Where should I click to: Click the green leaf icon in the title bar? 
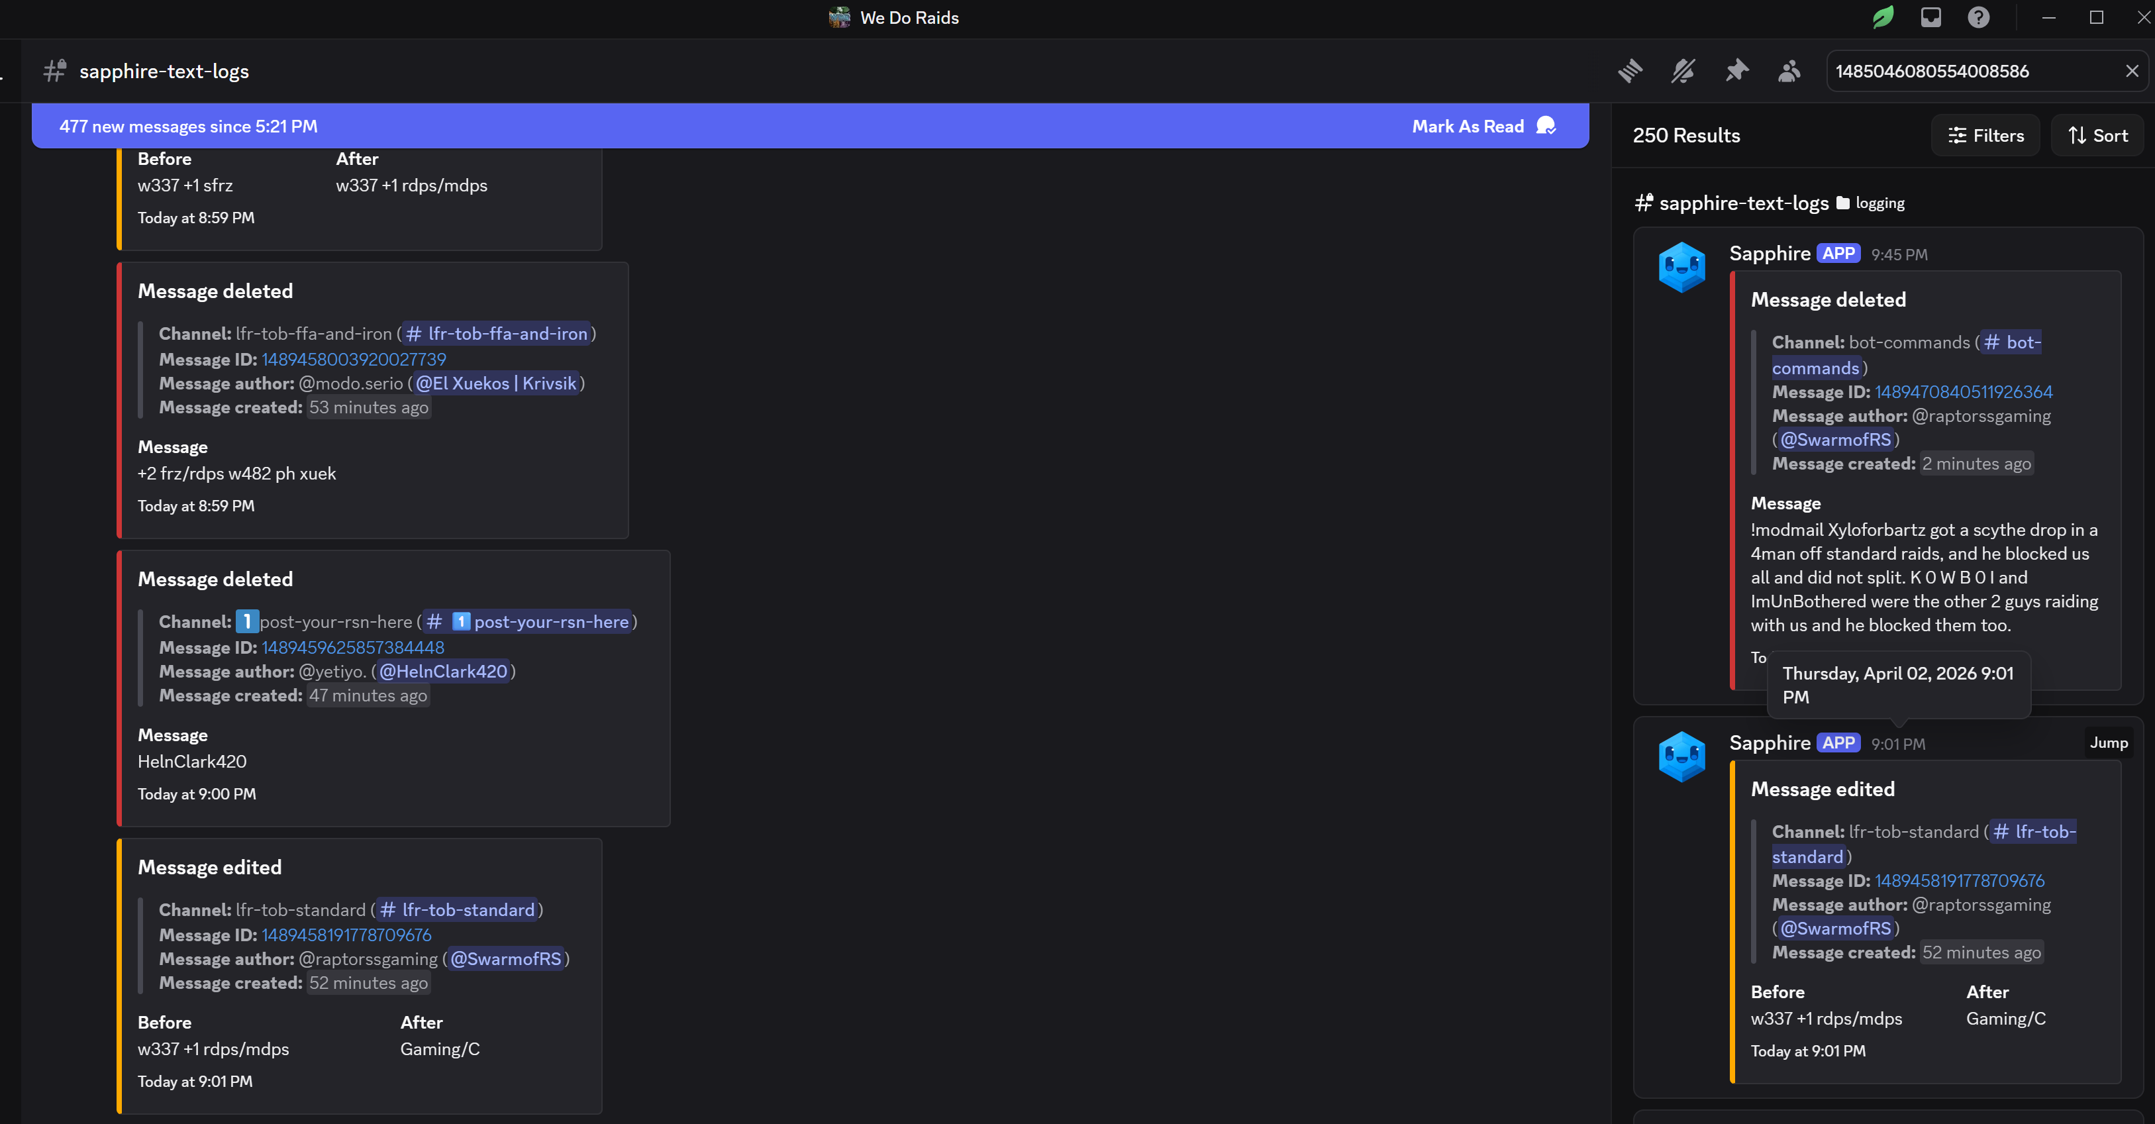(1882, 18)
